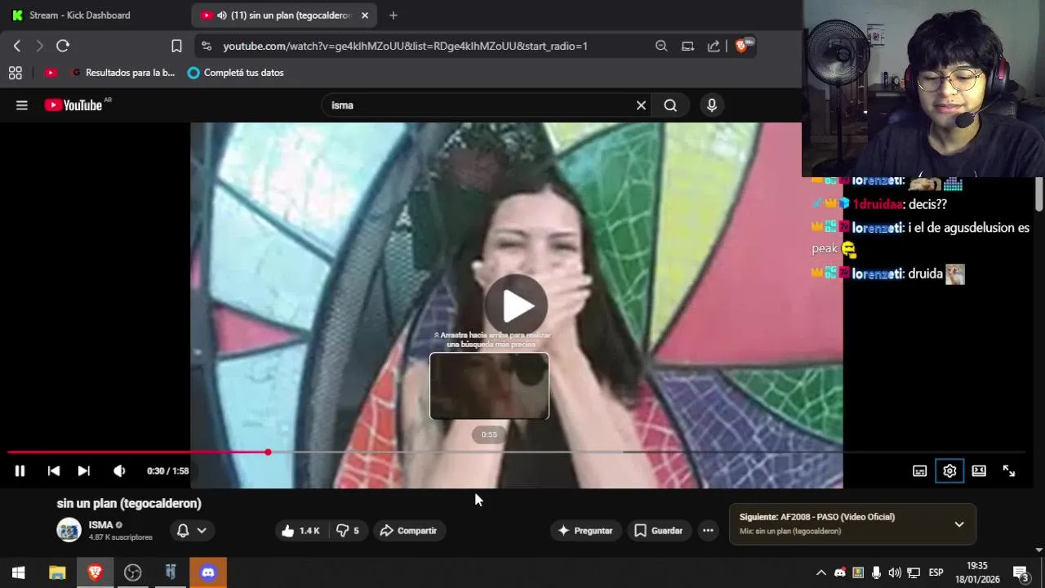
Task: Open the YouTube guide hamburger menu
Action: (22, 105)
